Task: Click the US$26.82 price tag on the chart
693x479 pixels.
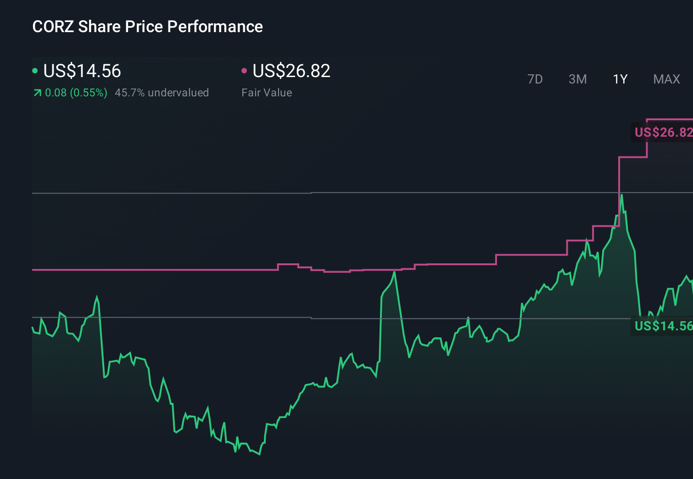Action: pos(663,133)
